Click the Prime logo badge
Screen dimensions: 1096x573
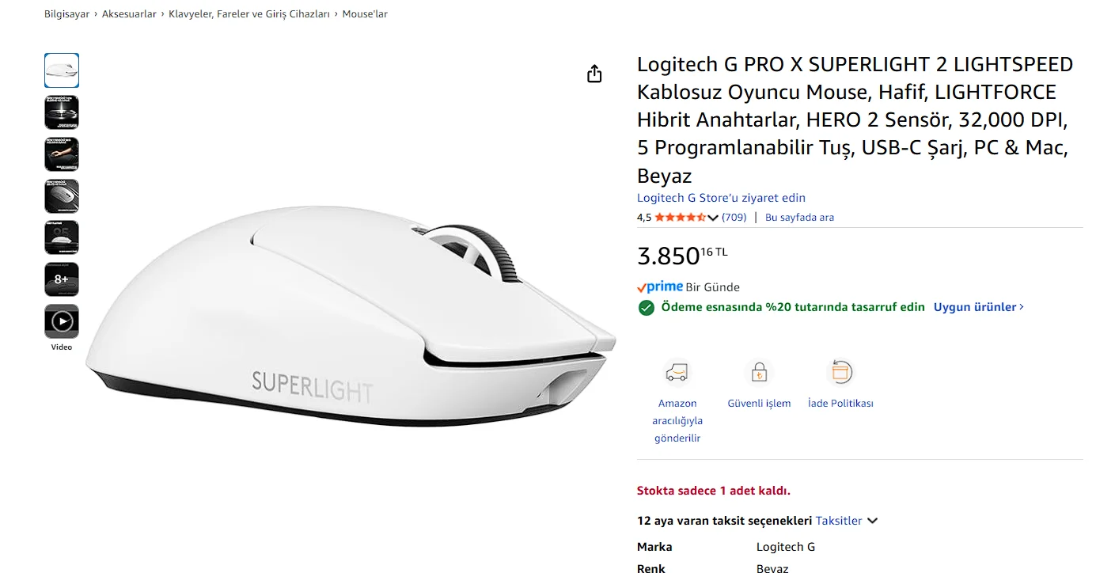(x=660, y=287)
